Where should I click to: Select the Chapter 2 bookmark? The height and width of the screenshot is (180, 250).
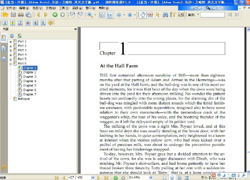click(30, 72)
